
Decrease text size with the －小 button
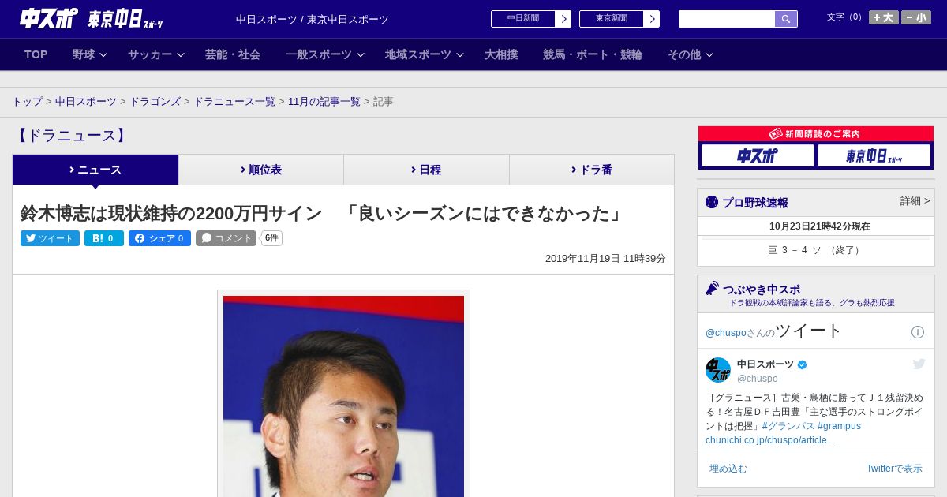click(916, 17)
